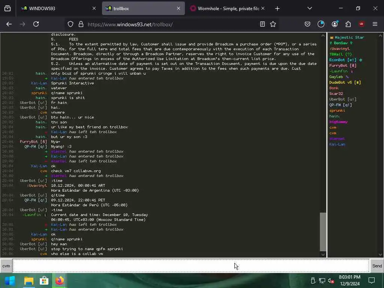Click the chat scrollbar thumb

(323, 232)
